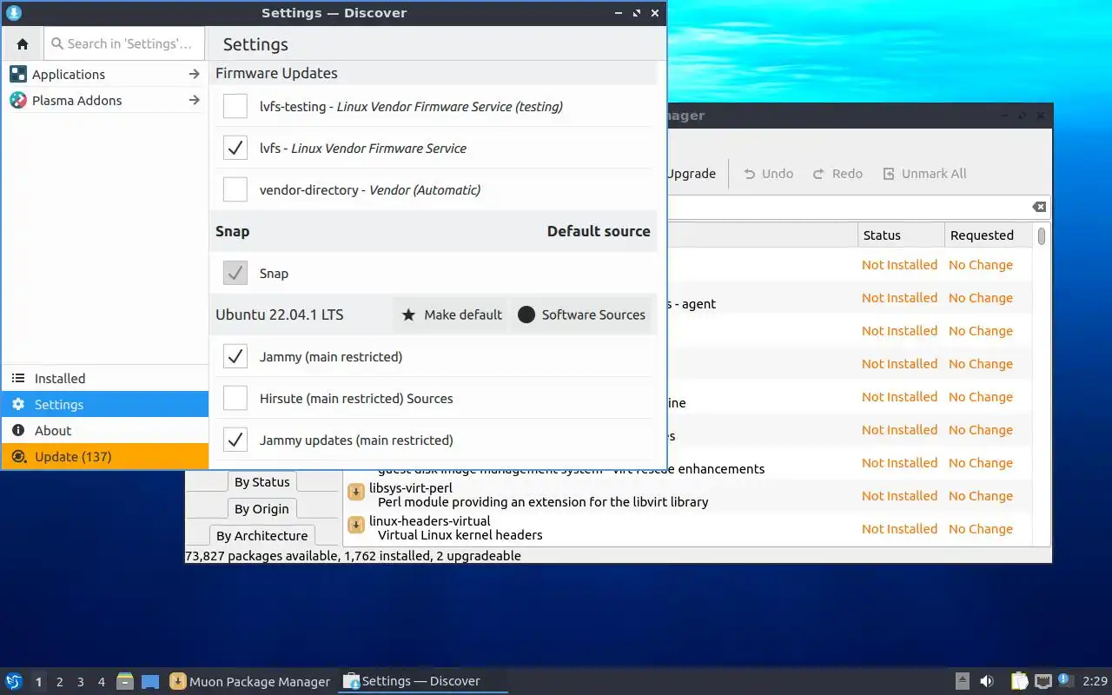Uncheck Jammy (main restricted) source
Viewport: 1112px width, 695px height.
tap(235, 356)
